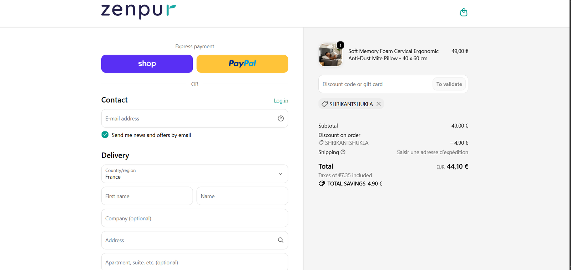Expand the Country/region dropdown
Image resolution: width=571 pixels, height=270 pixels.
pos(194,174)
